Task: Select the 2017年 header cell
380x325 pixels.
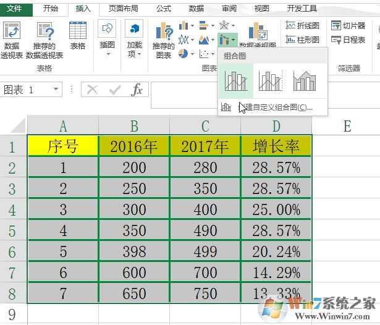Action: click(x=205, y=146)
